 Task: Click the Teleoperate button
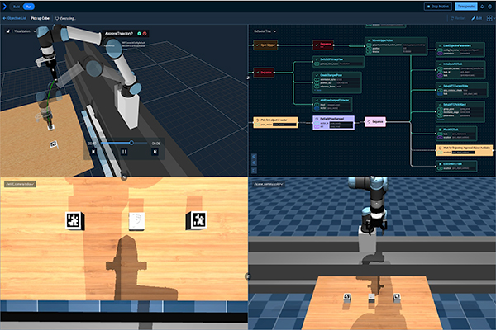coord(466,7)
